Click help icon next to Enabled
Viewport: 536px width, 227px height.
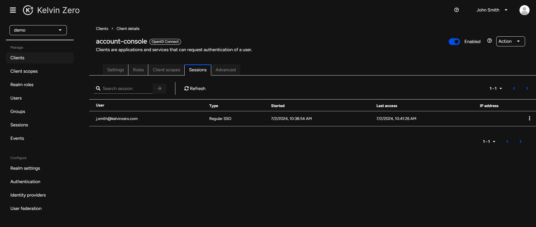click(490, 41)
